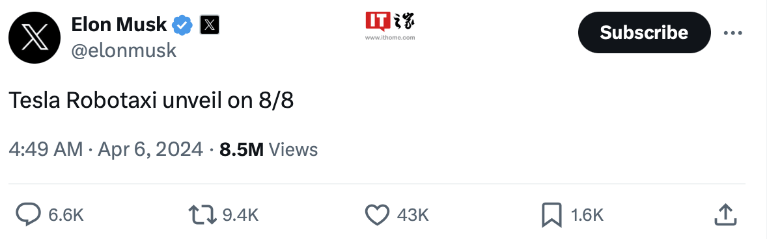Click the 1.6K bookmarks count
767x239 pixels.
(x=587, y=214)
